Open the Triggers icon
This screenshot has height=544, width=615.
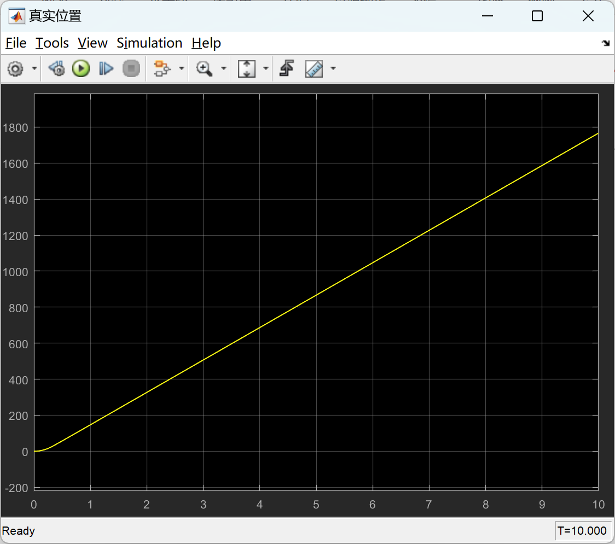[x=287, y=68]
